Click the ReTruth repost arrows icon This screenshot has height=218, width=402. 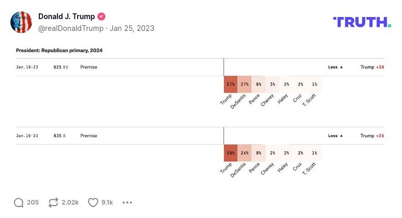pos(53,203)
